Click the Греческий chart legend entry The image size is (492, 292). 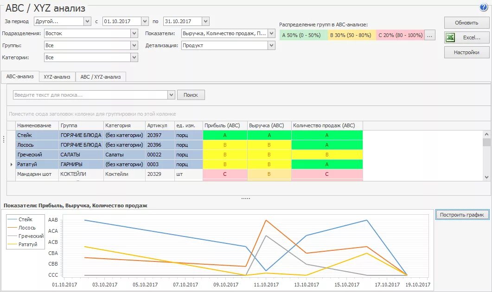point(26,236)
